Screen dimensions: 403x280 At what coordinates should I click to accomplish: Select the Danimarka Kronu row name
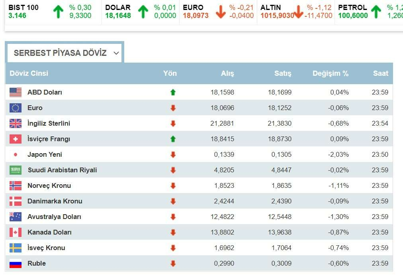[55, 201]
